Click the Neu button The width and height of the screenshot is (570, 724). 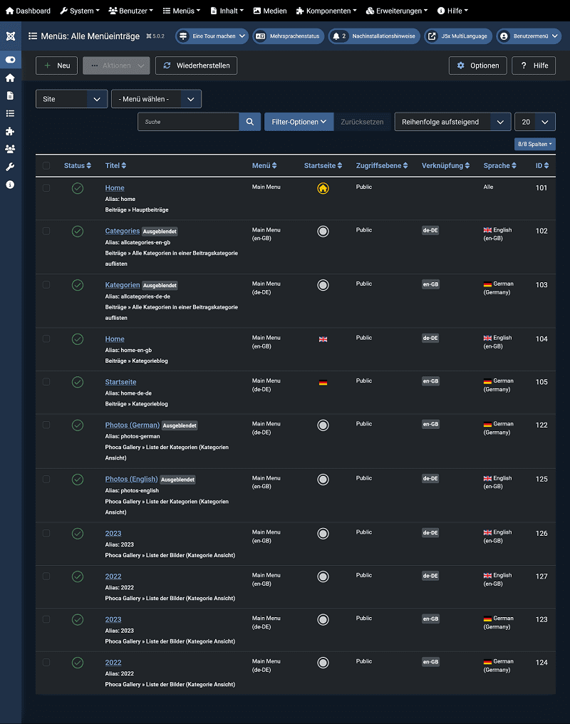pos(57,66)
